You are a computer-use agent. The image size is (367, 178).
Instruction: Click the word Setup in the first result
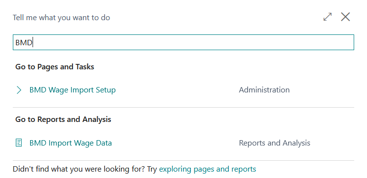[106, 90]
